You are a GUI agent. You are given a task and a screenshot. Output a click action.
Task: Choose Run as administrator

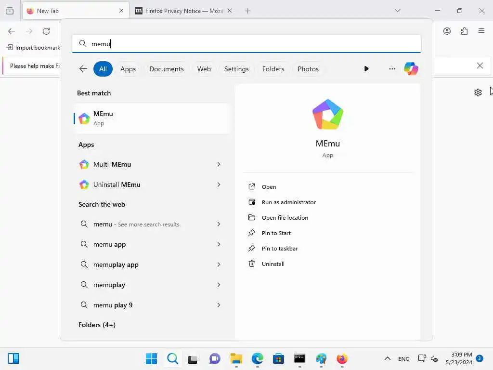[289, 202]
